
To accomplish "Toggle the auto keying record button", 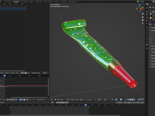I will click(x=52, y=102).
